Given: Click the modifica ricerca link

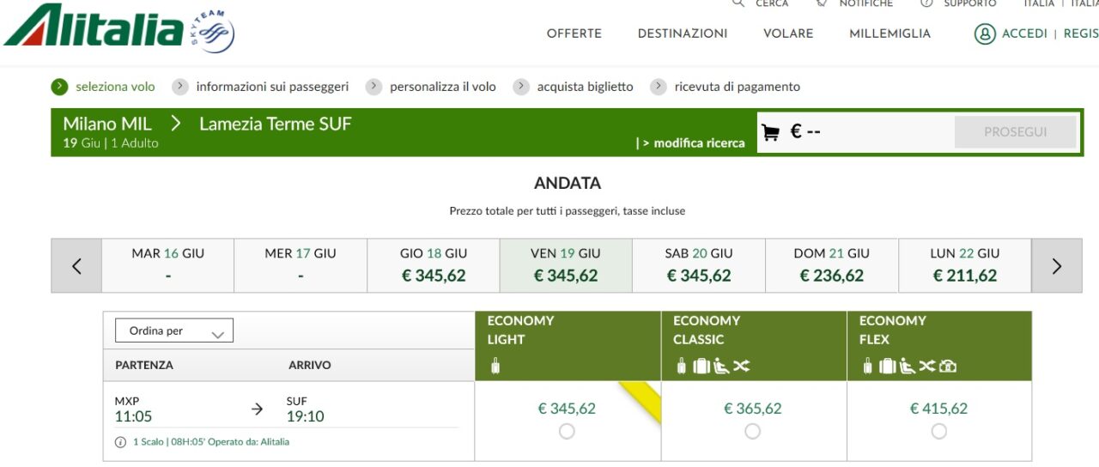Looking at the screenshot, I should coord(690,143).
